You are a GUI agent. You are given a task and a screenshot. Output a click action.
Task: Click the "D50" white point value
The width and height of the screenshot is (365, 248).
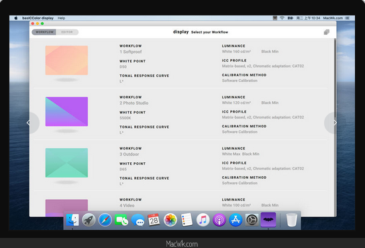pos(123,67)
